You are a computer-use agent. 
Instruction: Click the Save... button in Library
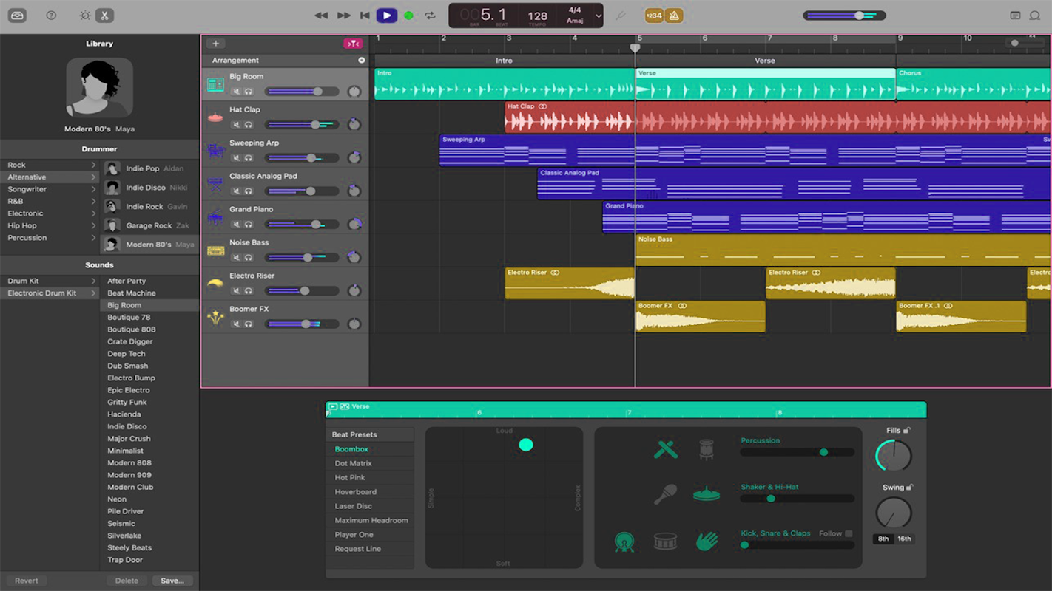point(172,581)
